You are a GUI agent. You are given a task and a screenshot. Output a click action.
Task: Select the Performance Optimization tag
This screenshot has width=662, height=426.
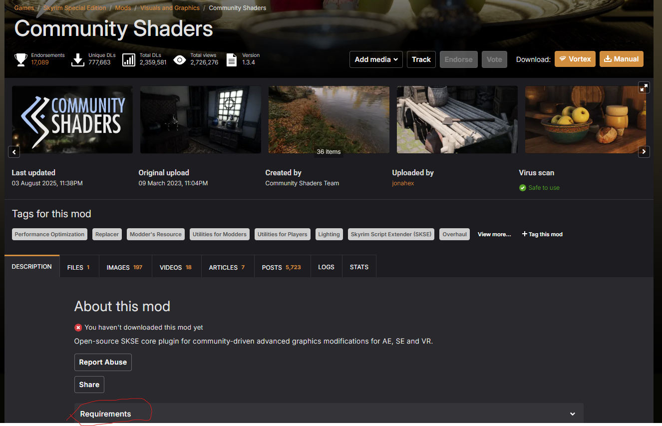pos(49,234)
